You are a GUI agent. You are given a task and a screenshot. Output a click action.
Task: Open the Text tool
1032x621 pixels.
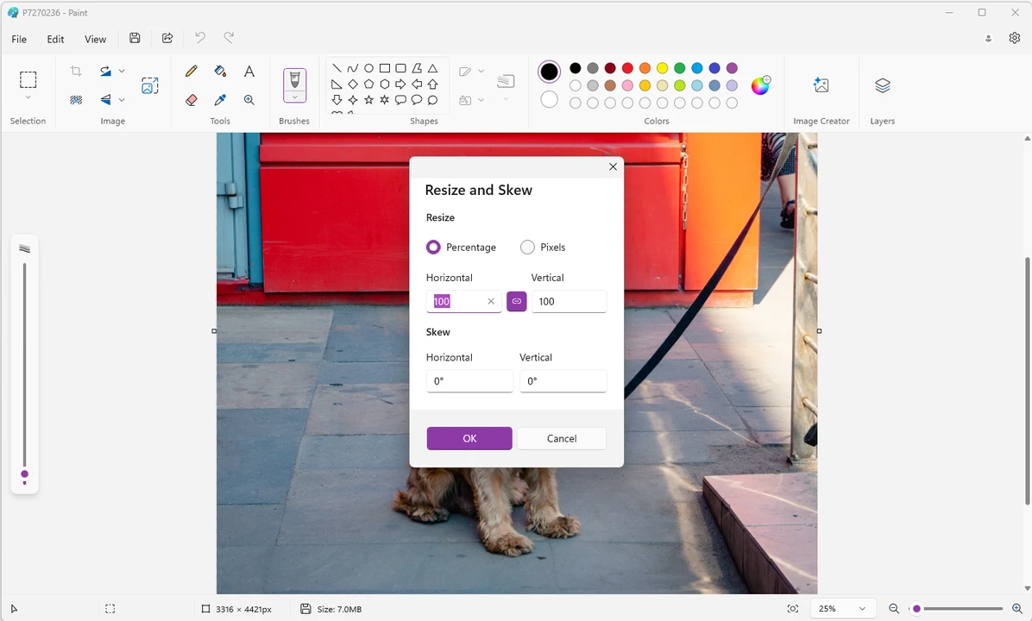(x=249, y=71)
